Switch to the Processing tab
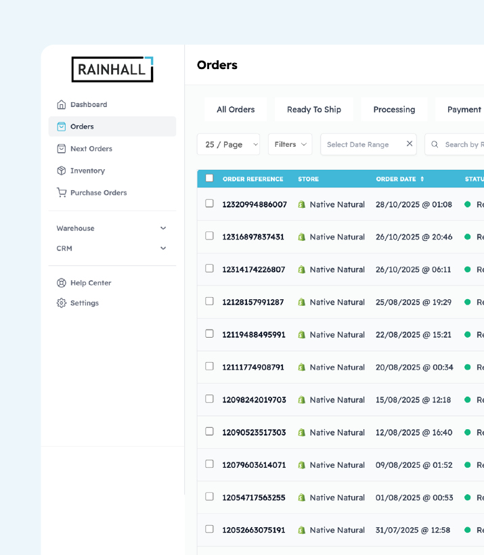Viewport: 484px width, 555px height. 394,110
